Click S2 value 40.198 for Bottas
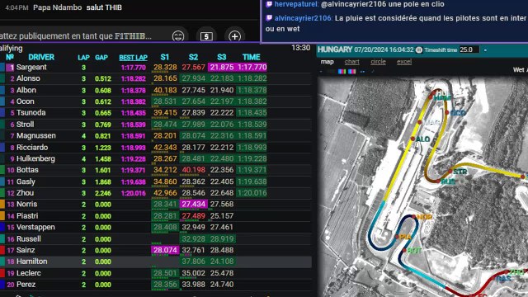528x297 pixels. pyautogui.click(x=193, y=170)
